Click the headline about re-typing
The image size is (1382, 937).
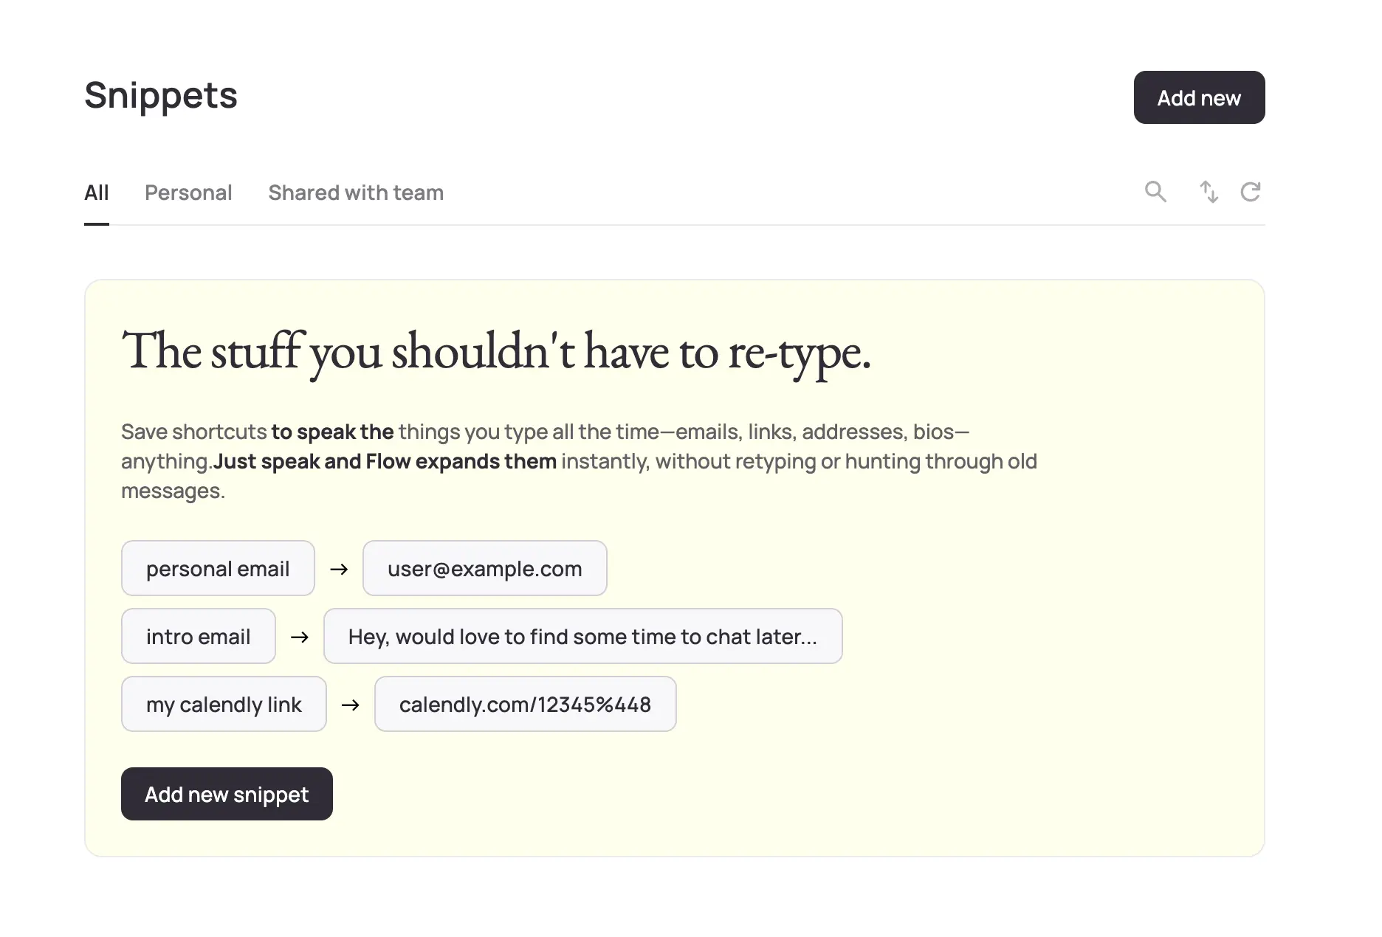point(496,353)
